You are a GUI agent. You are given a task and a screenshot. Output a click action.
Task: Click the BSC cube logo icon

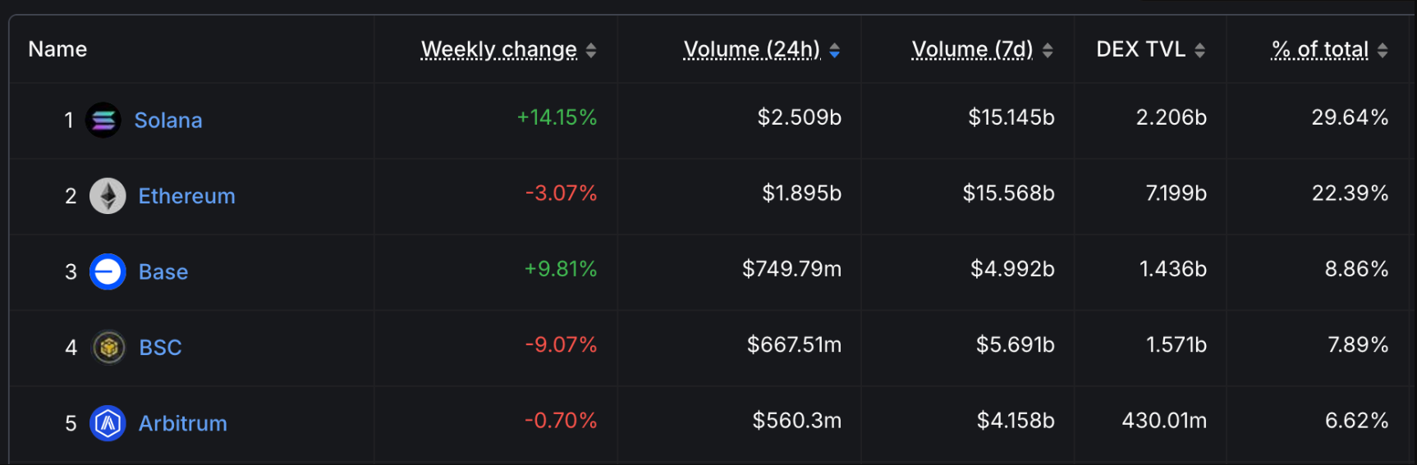click(x=108, y=348)
